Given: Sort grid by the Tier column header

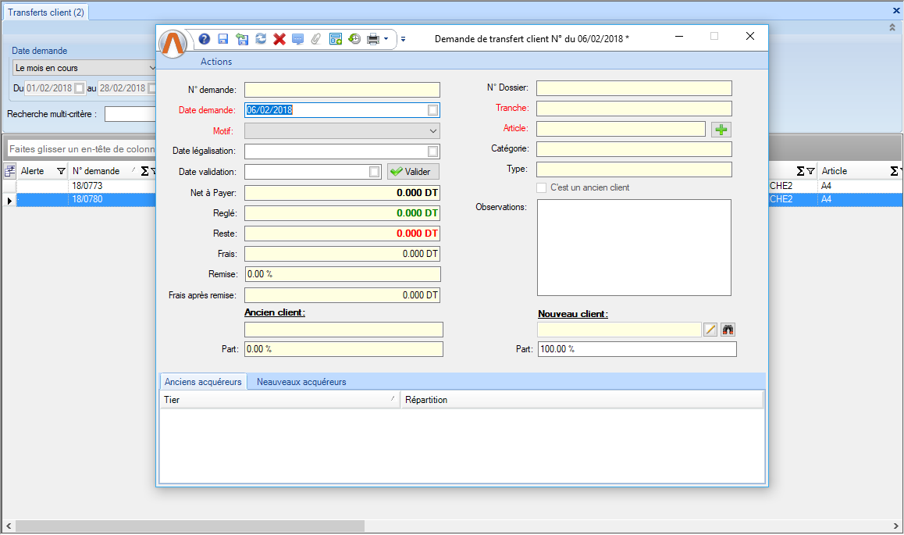Looking at the screenshot, I should [279, 400].
